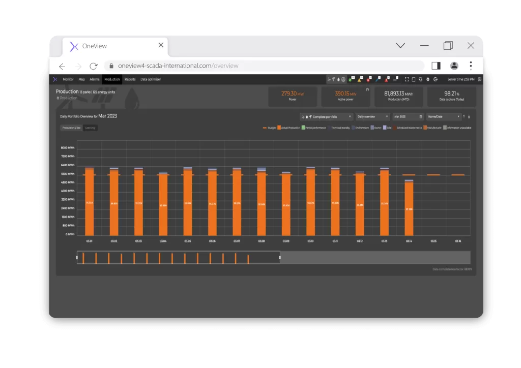This screenshot has height=368, width=521.
Task: Open the headset support icon
Action: [x=420, y=79]
